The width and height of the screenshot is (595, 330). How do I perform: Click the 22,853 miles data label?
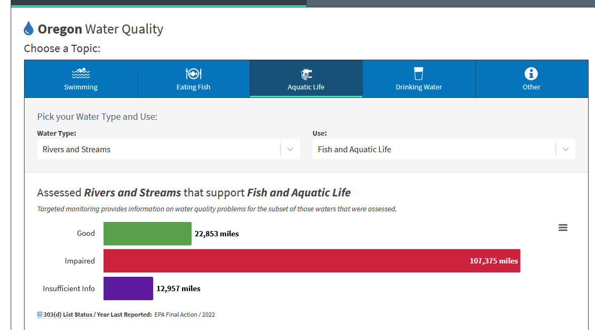coord(217,234)
